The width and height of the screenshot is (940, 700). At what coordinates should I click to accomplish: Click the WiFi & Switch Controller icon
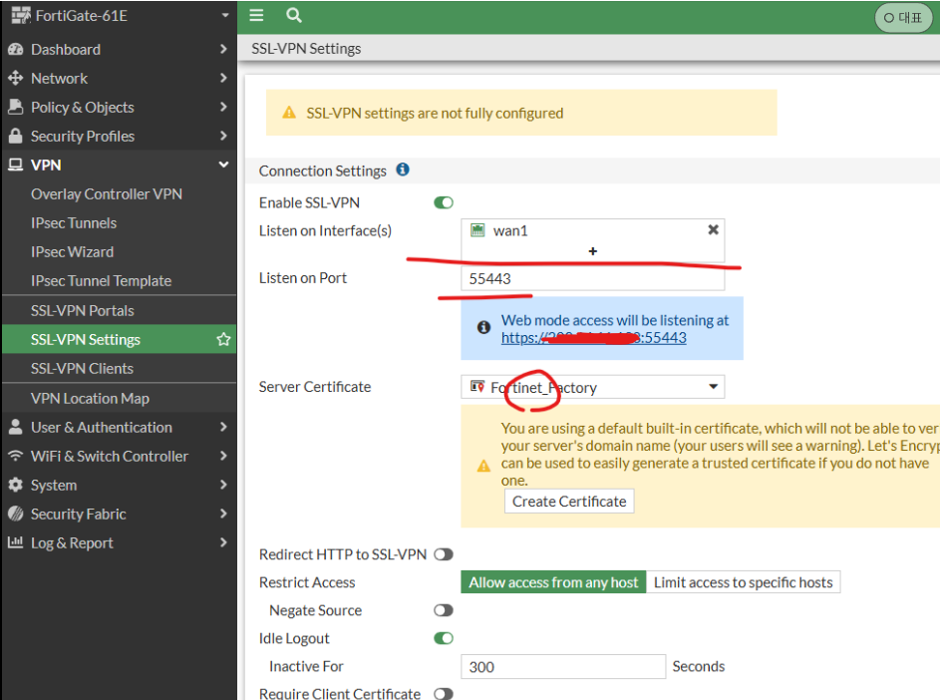coord(16,456)
